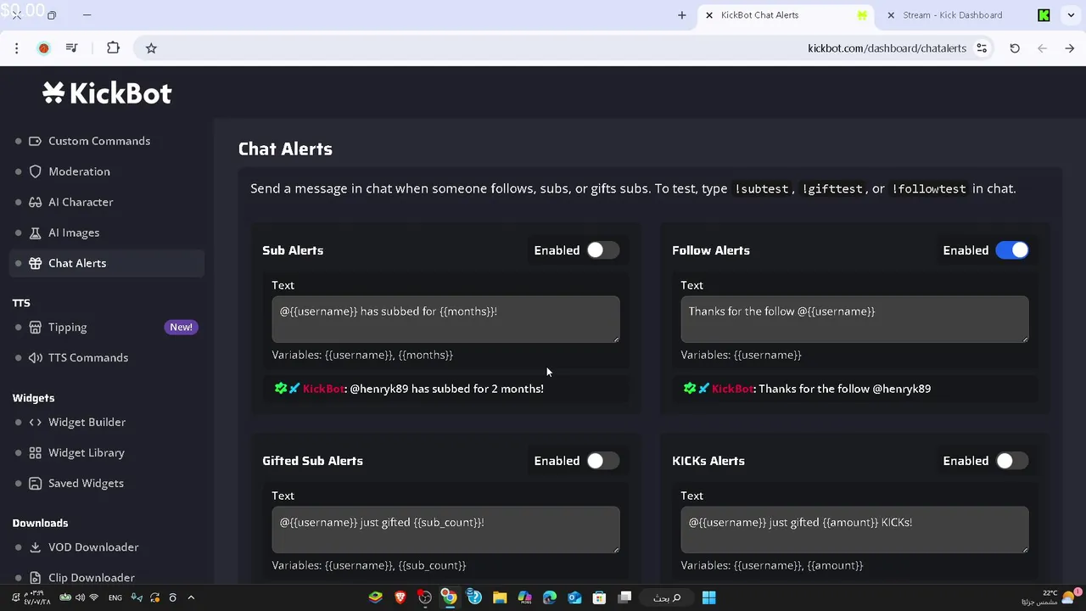Click the TTS Commands speaker icon

pos(35,357)
